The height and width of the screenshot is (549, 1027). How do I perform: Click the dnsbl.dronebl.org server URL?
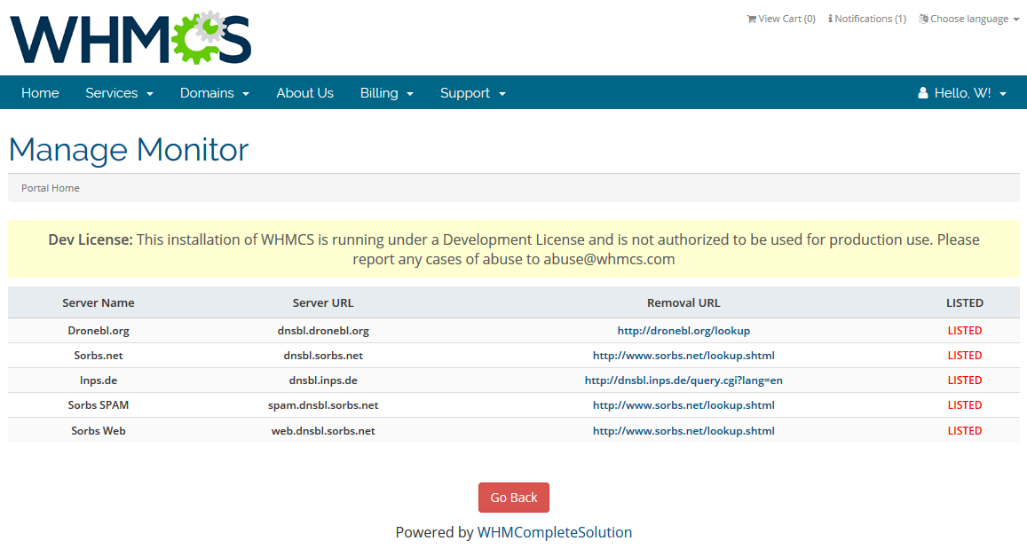323,331
